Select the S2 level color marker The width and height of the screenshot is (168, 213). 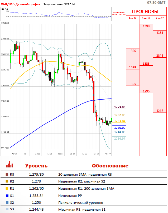click(6, 203)
